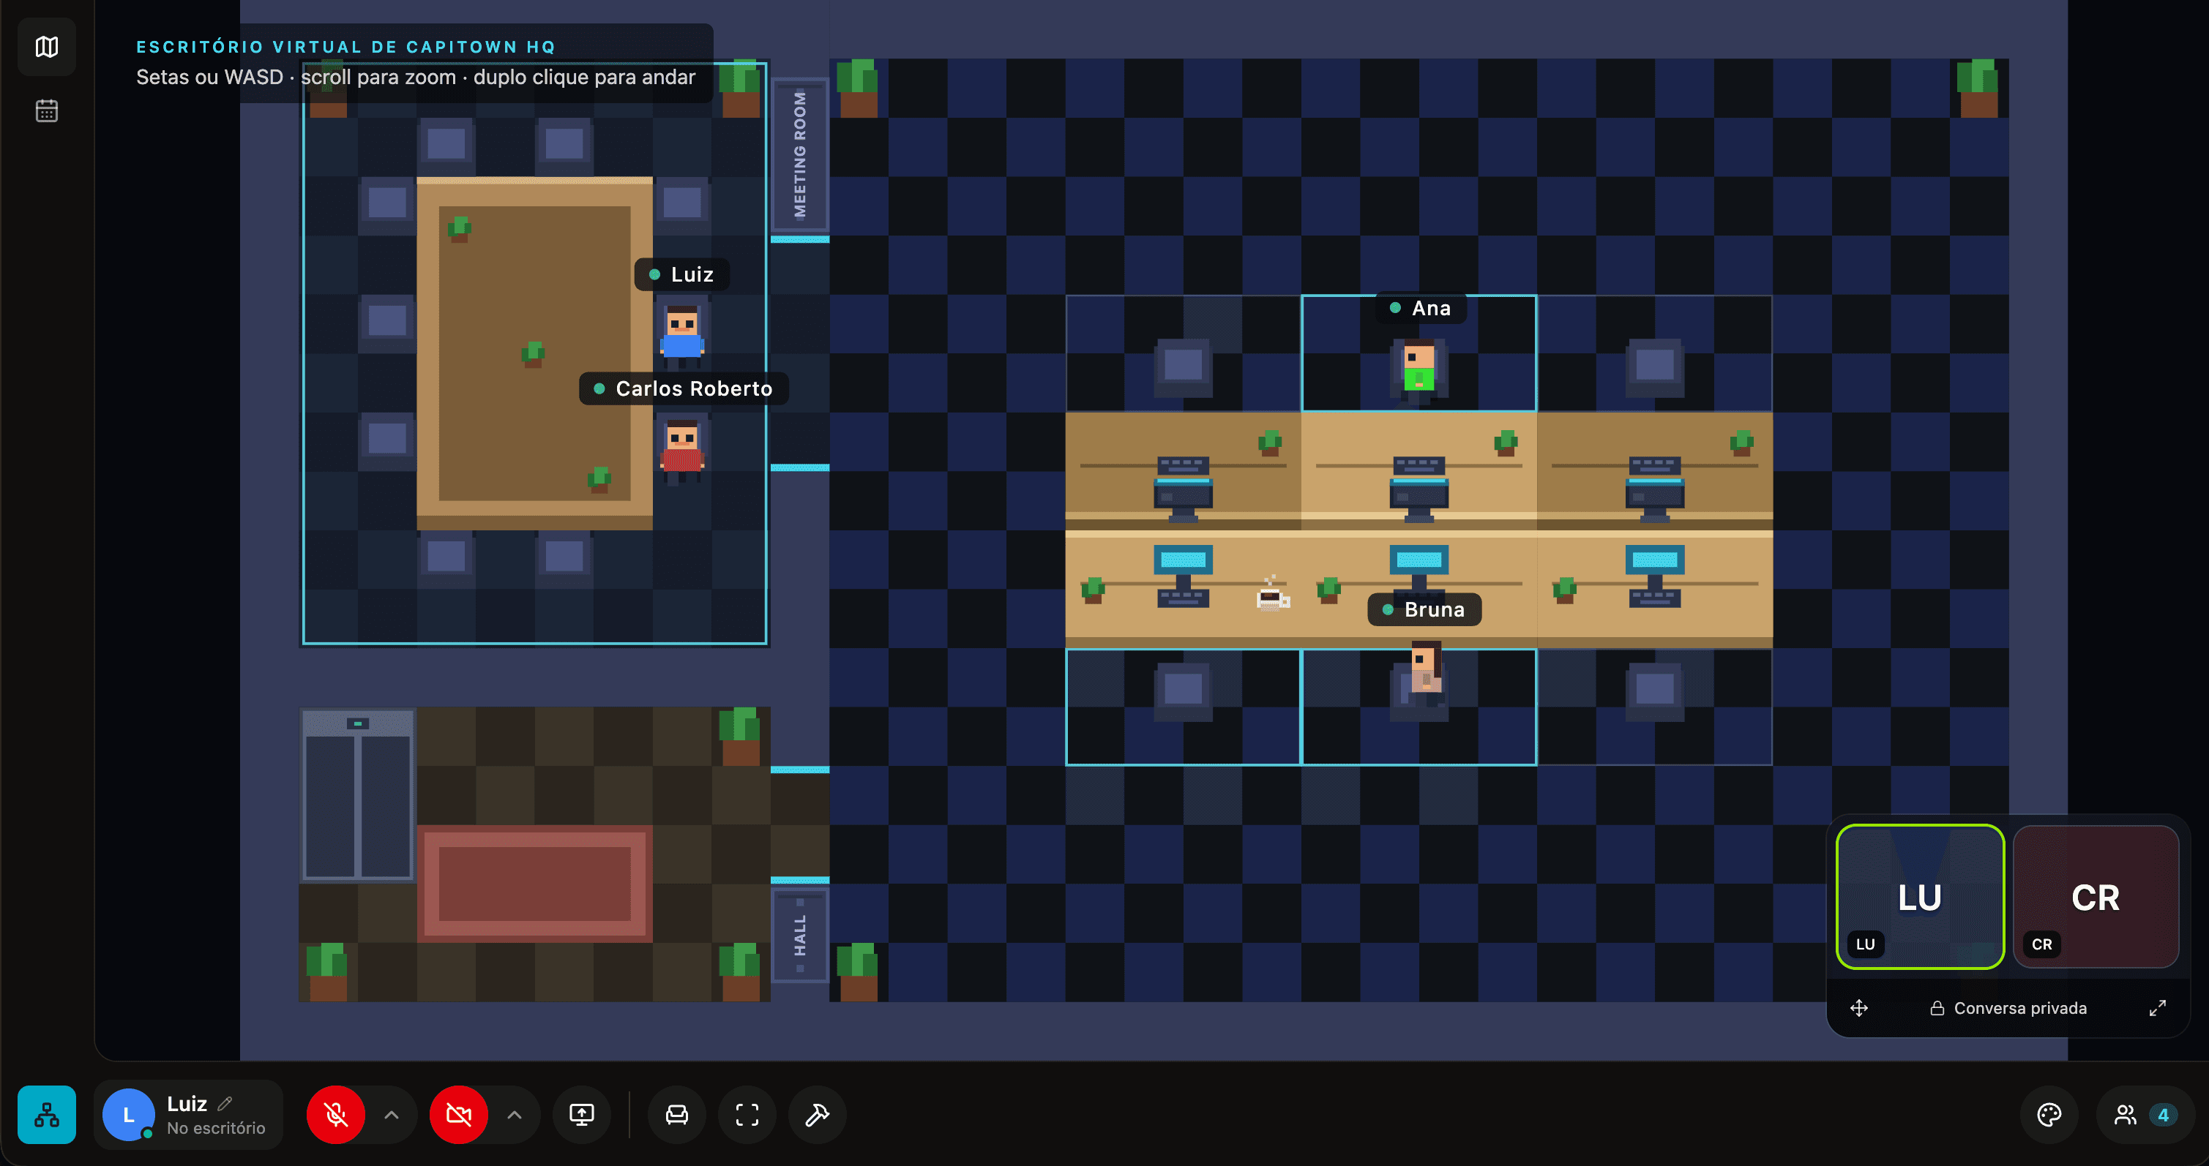The width and height of the screenshot is (2209, 1166).
Task: Select the CR video tile
Action: [x=2096, y=896]
